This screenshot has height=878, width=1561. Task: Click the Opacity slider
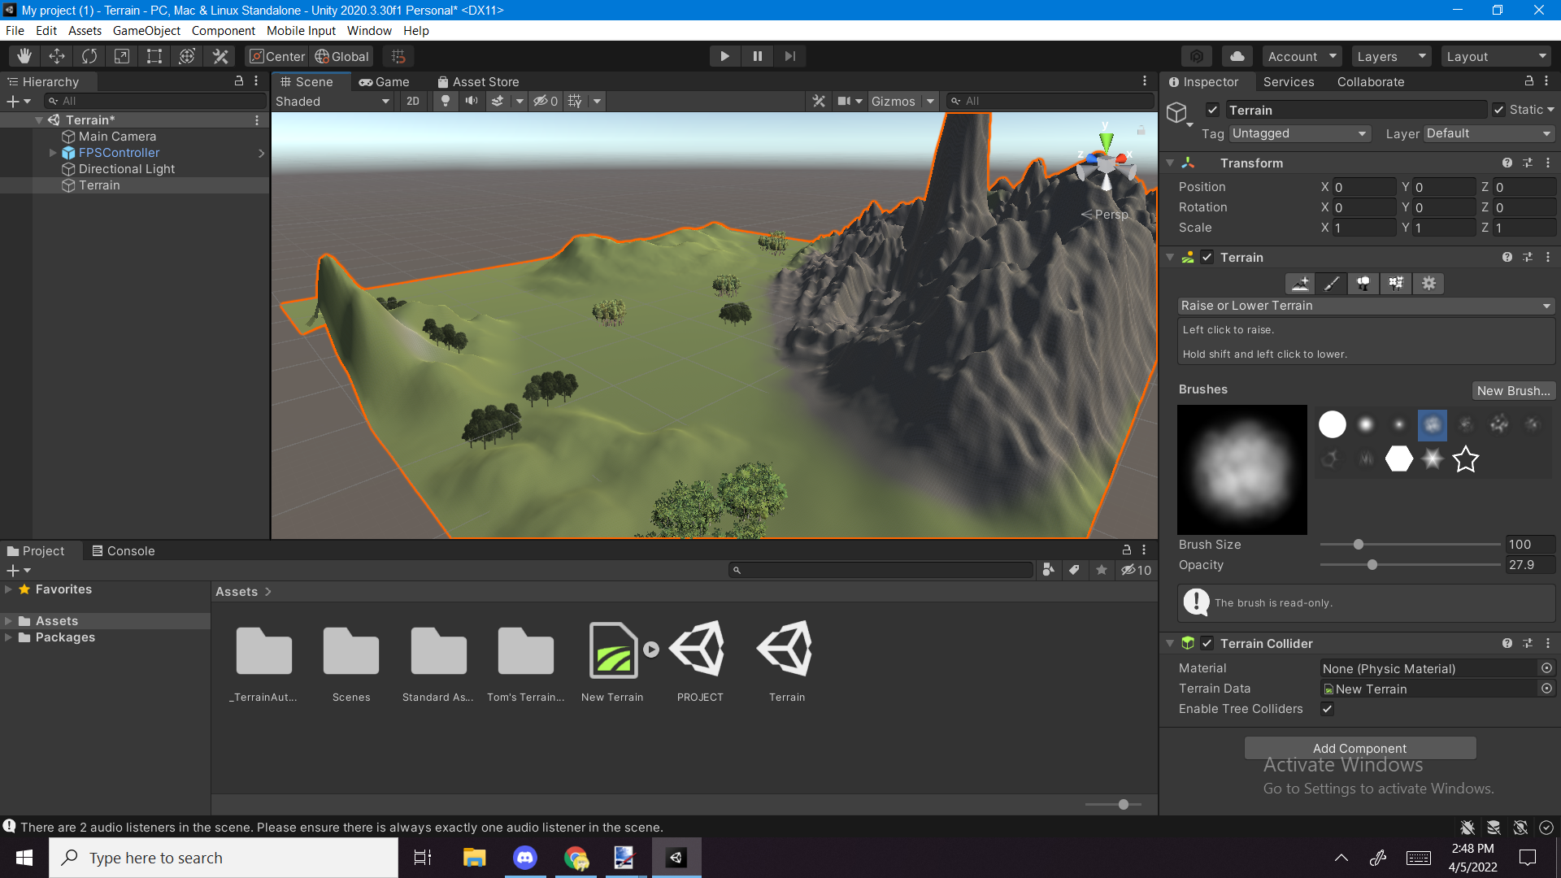1410,565
